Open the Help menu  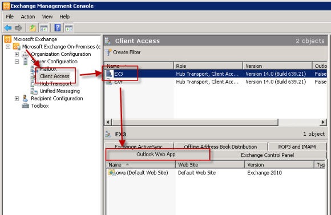tap(64, 17)
